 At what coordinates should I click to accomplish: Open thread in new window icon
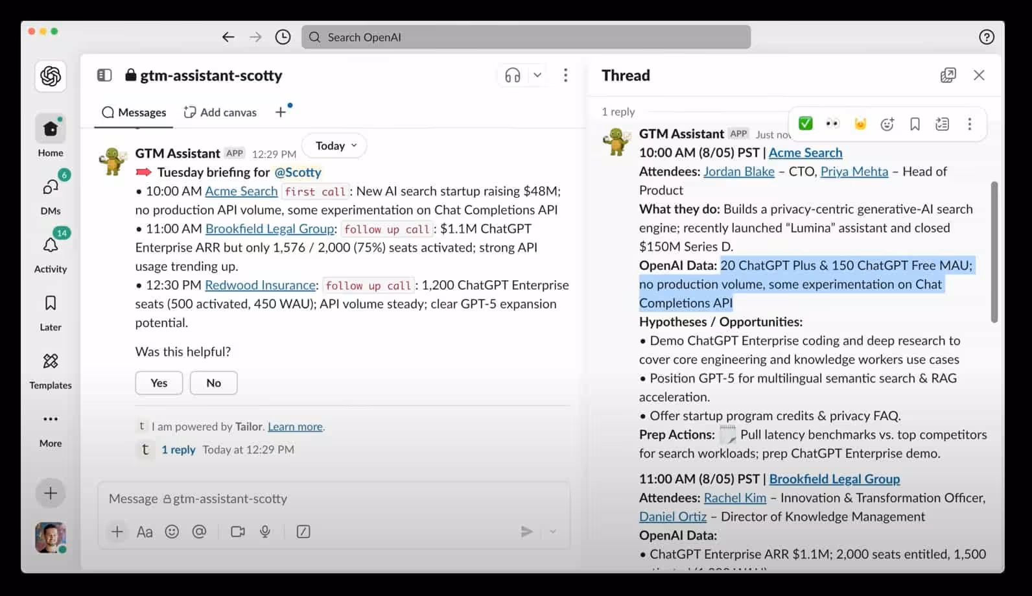tap(948, 75)
